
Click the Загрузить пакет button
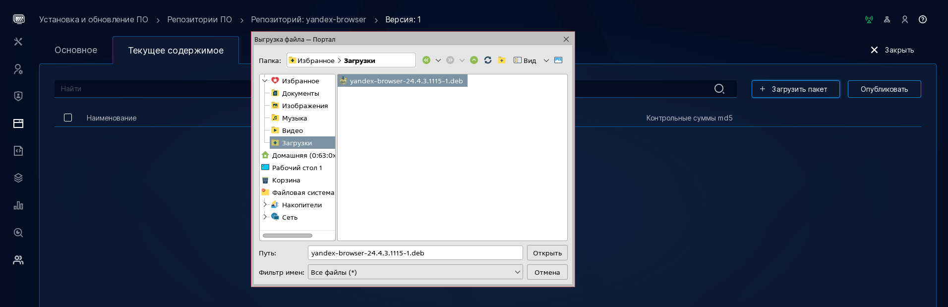(795, 89)
